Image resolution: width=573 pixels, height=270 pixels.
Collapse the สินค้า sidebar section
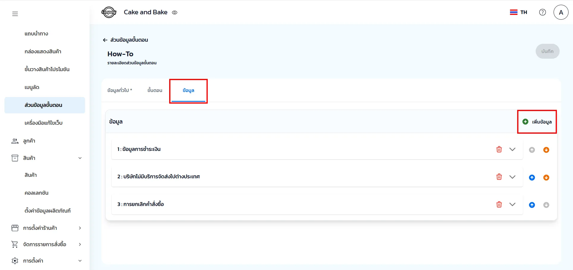click(x=80, y=158)
